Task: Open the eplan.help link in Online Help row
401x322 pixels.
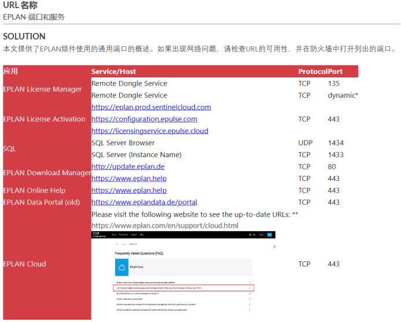Action: [129, 190]
